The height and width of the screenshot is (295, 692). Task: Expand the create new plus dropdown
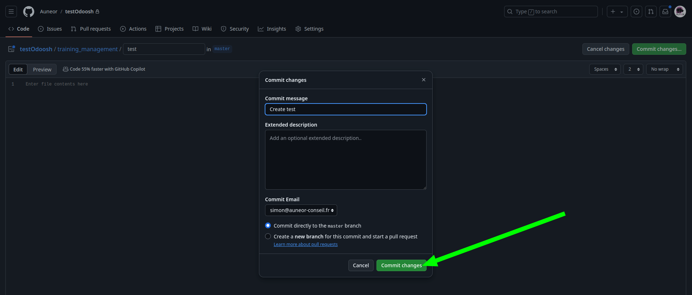(x=617, y=12)
